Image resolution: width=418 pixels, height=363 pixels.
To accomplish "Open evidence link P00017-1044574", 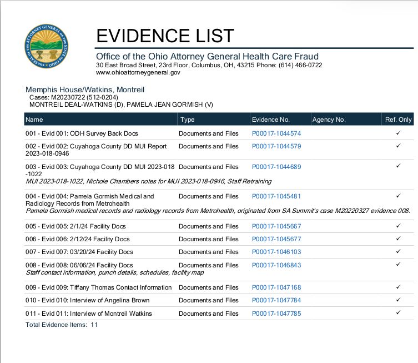I will tap(276, 133).
